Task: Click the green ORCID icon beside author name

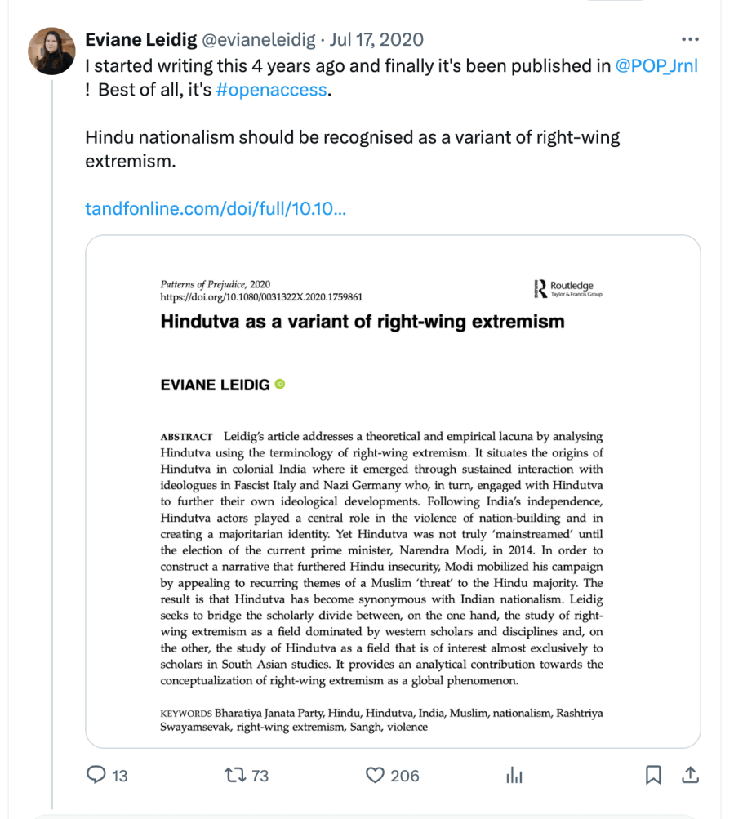Action: (x=280, y=385)
